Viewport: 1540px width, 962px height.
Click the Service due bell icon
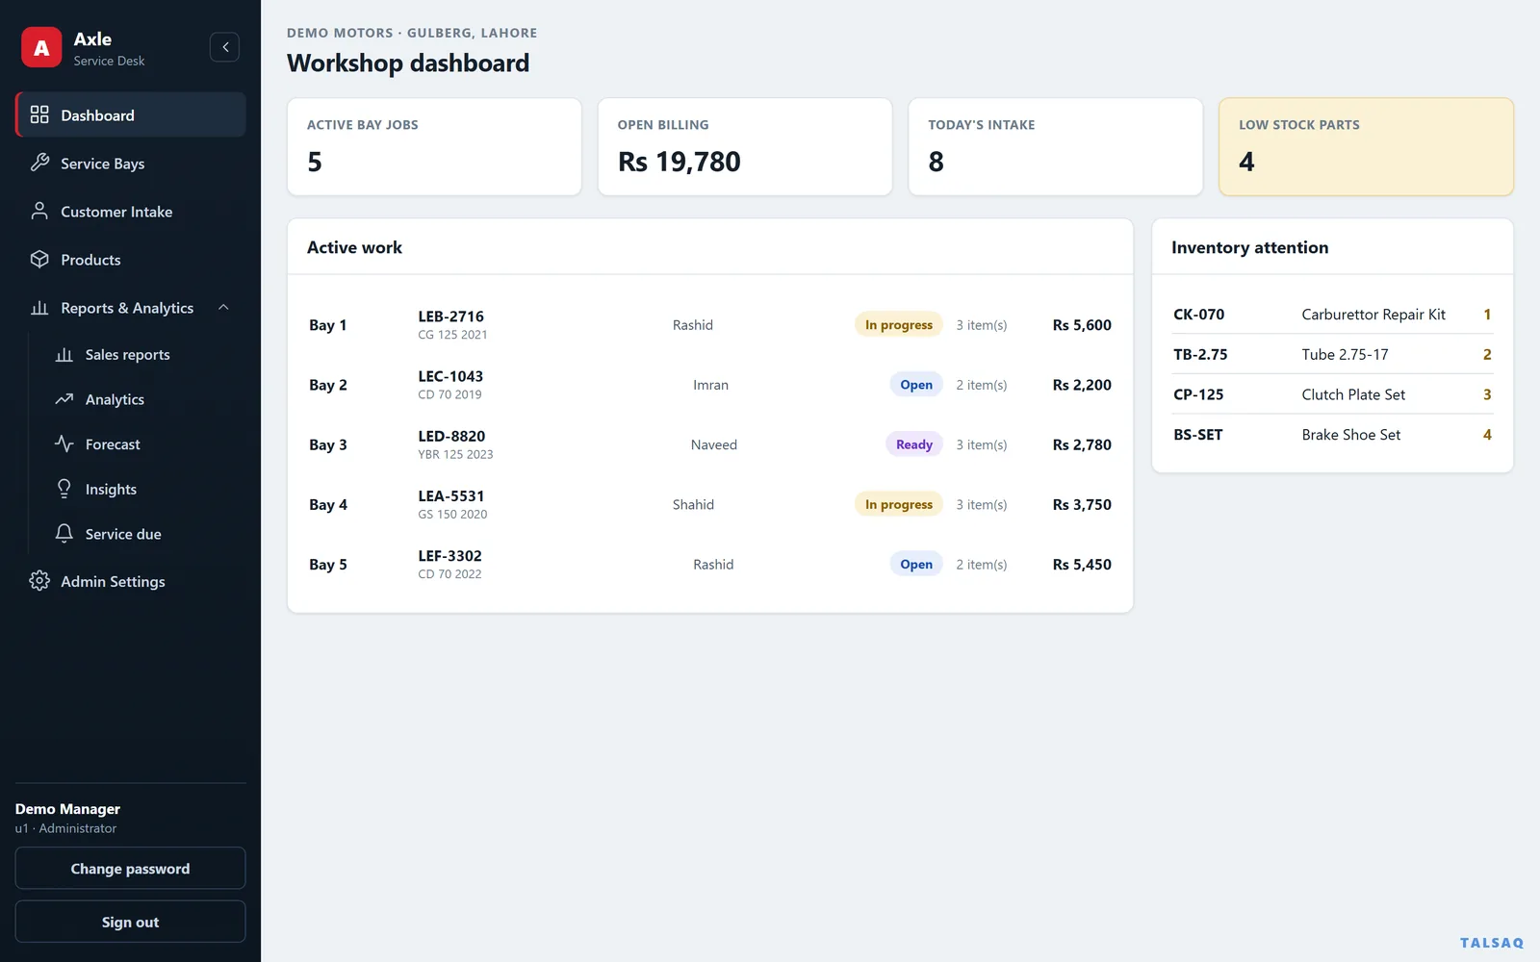(x=64, y=533)
